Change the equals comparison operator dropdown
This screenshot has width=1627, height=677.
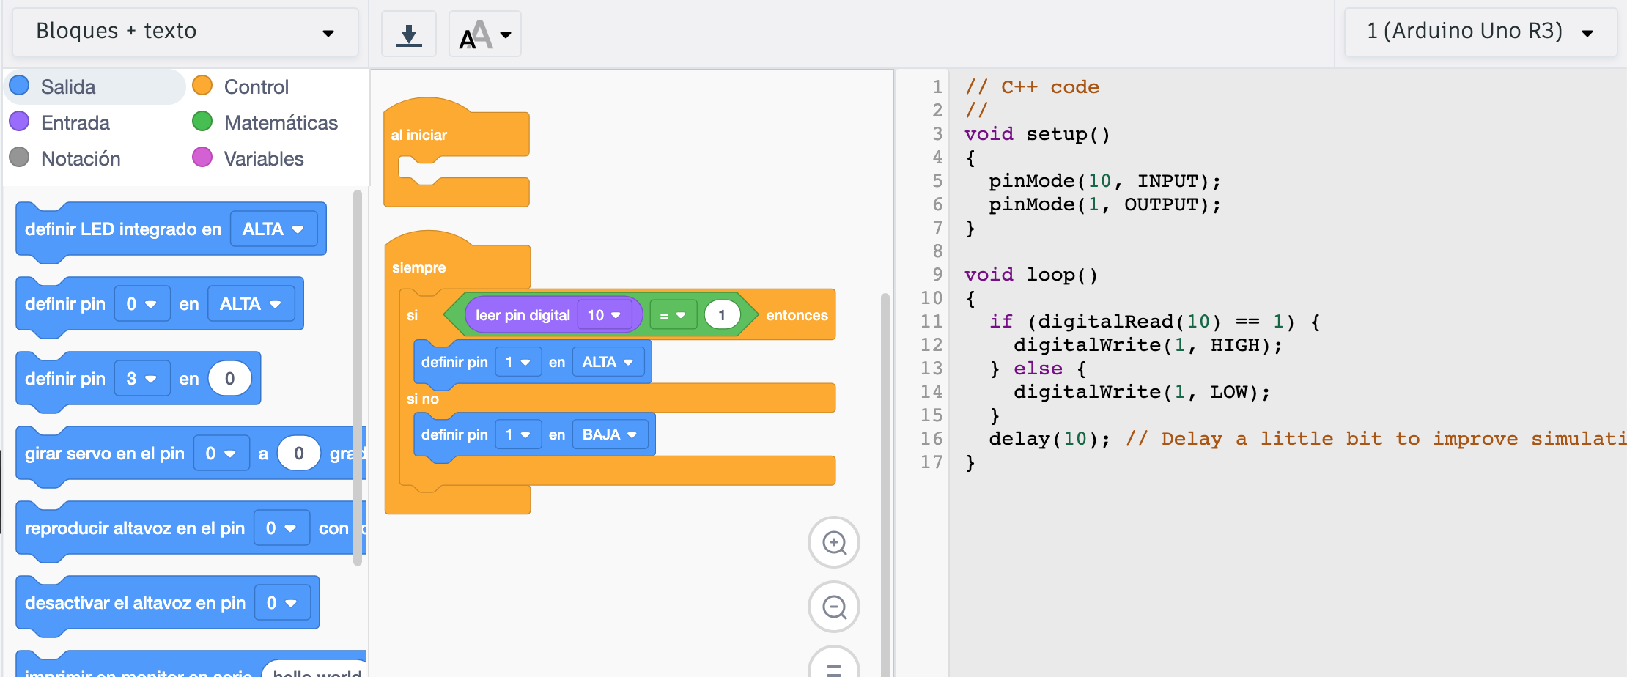tap(672, 315)
